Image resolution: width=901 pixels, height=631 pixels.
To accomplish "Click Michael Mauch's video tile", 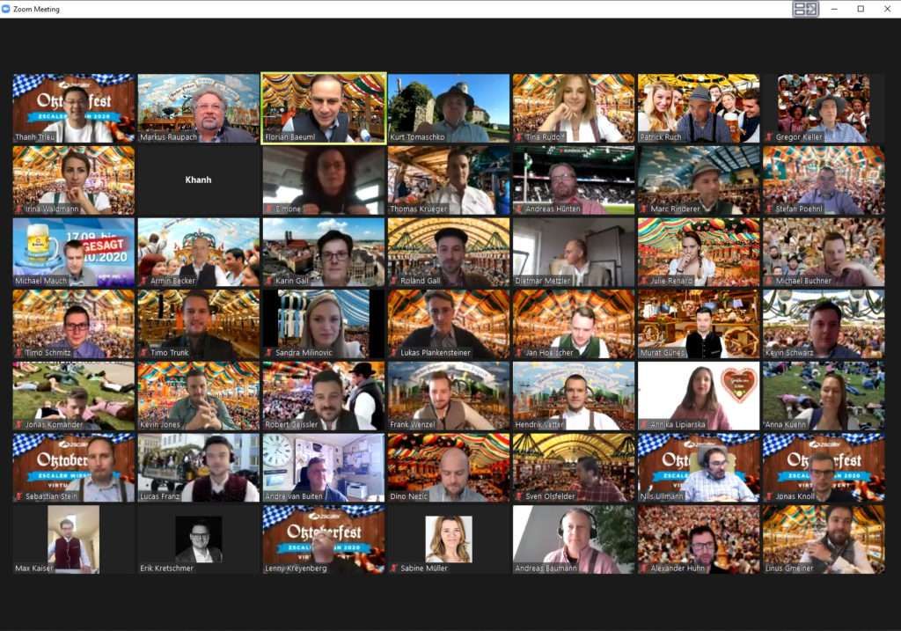I will (73, 251).
